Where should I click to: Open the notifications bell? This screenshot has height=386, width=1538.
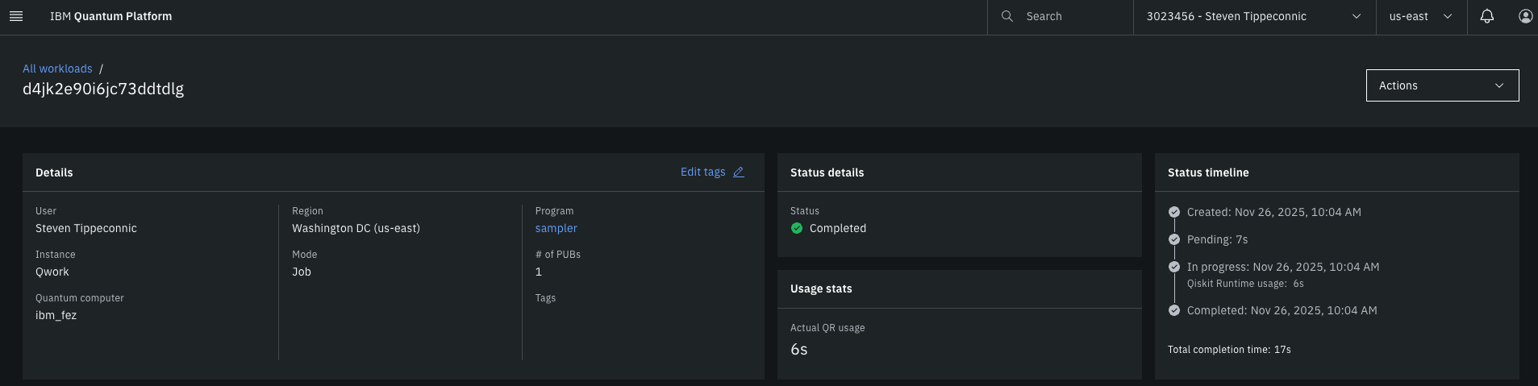click(1486, 16)
